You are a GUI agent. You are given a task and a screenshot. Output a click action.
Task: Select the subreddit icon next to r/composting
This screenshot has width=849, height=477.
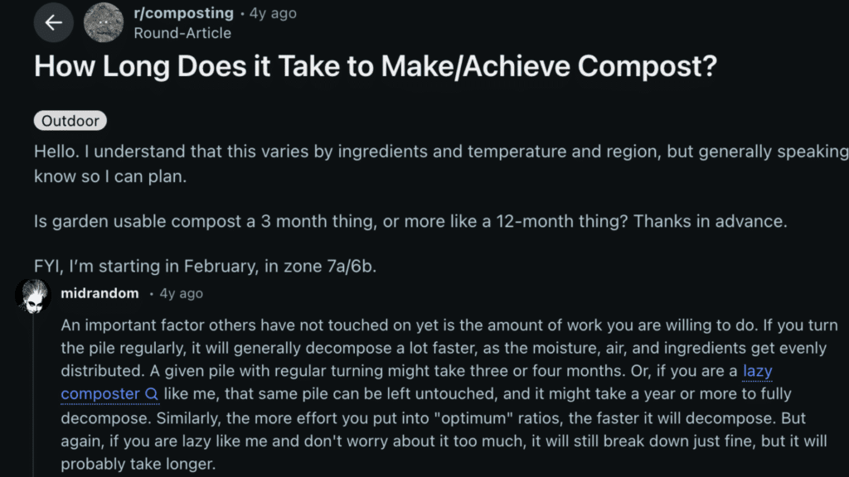(104, 22)
